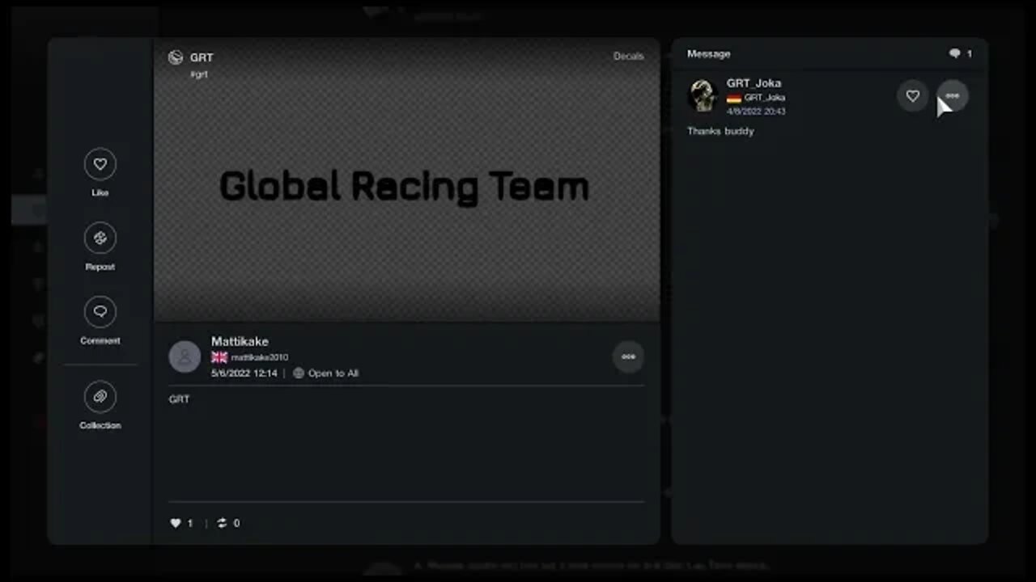Click the German flag beside GRT_Joka
Screen dimensions: 1036x582
tap(734, 98)
